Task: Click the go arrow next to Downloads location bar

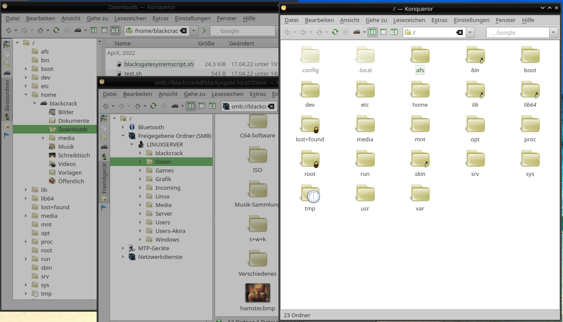Action: [204, 31]
